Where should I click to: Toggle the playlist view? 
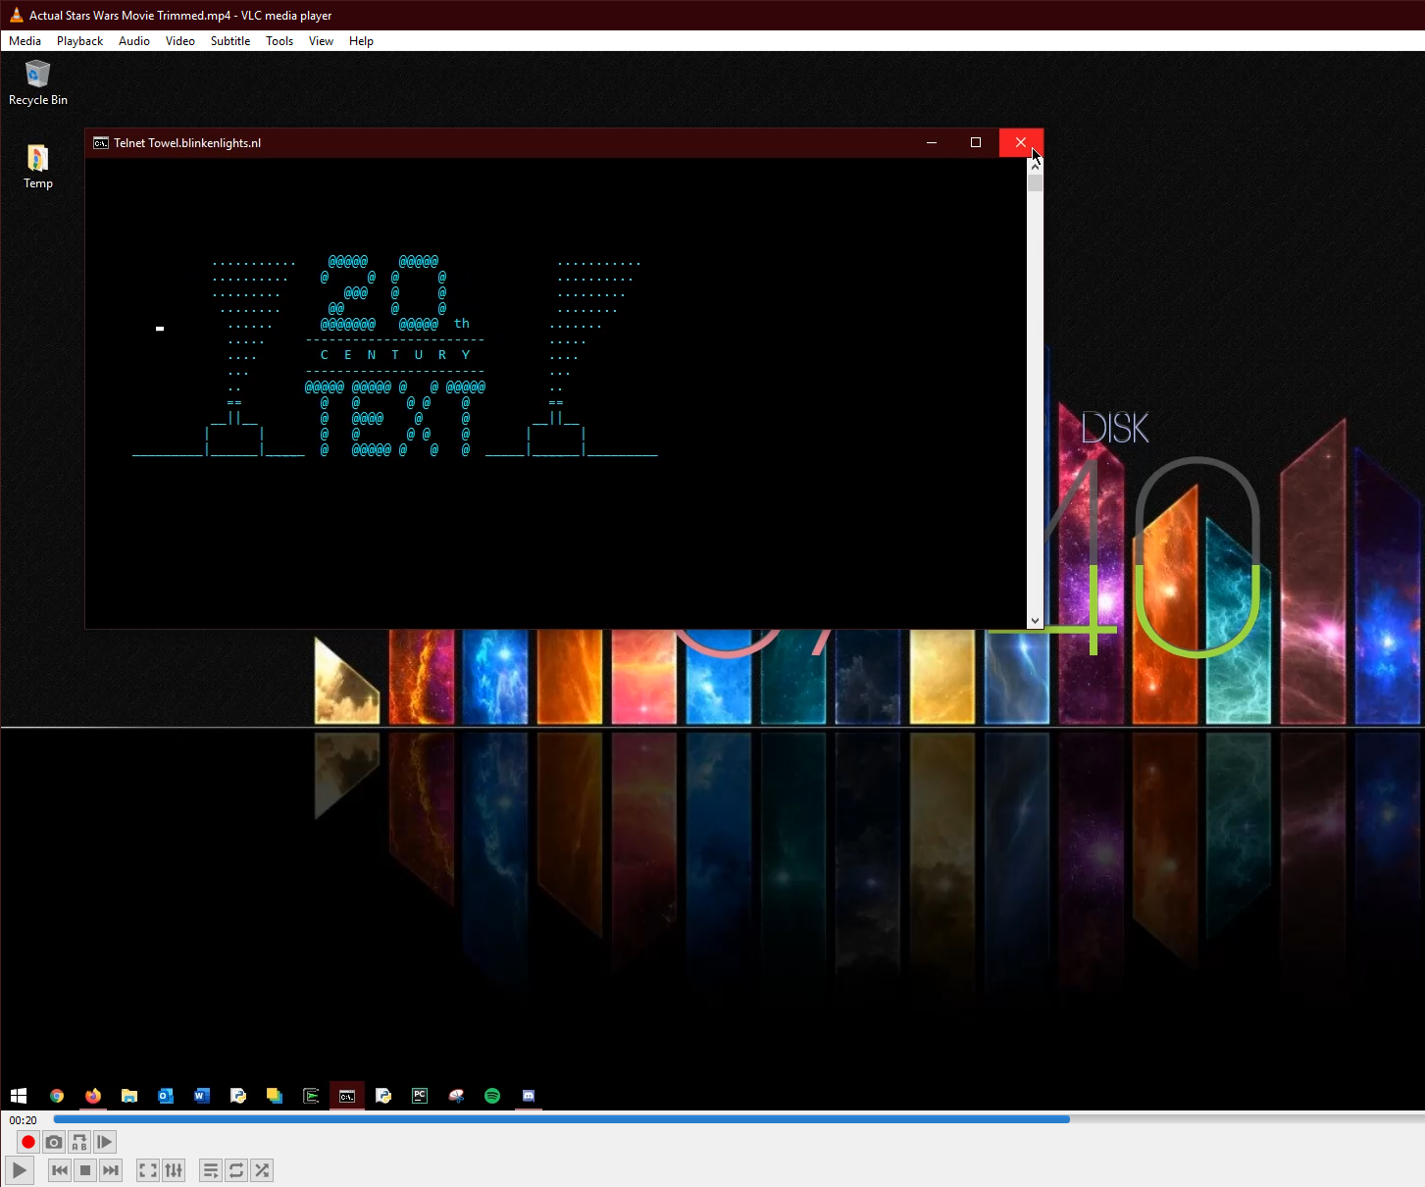tap(210, 1169)
